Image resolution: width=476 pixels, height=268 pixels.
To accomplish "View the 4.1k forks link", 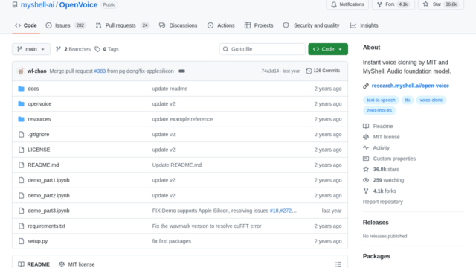I will coord(380,191).
